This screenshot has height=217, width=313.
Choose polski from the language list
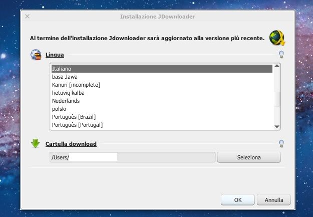(x=162, y=109)
